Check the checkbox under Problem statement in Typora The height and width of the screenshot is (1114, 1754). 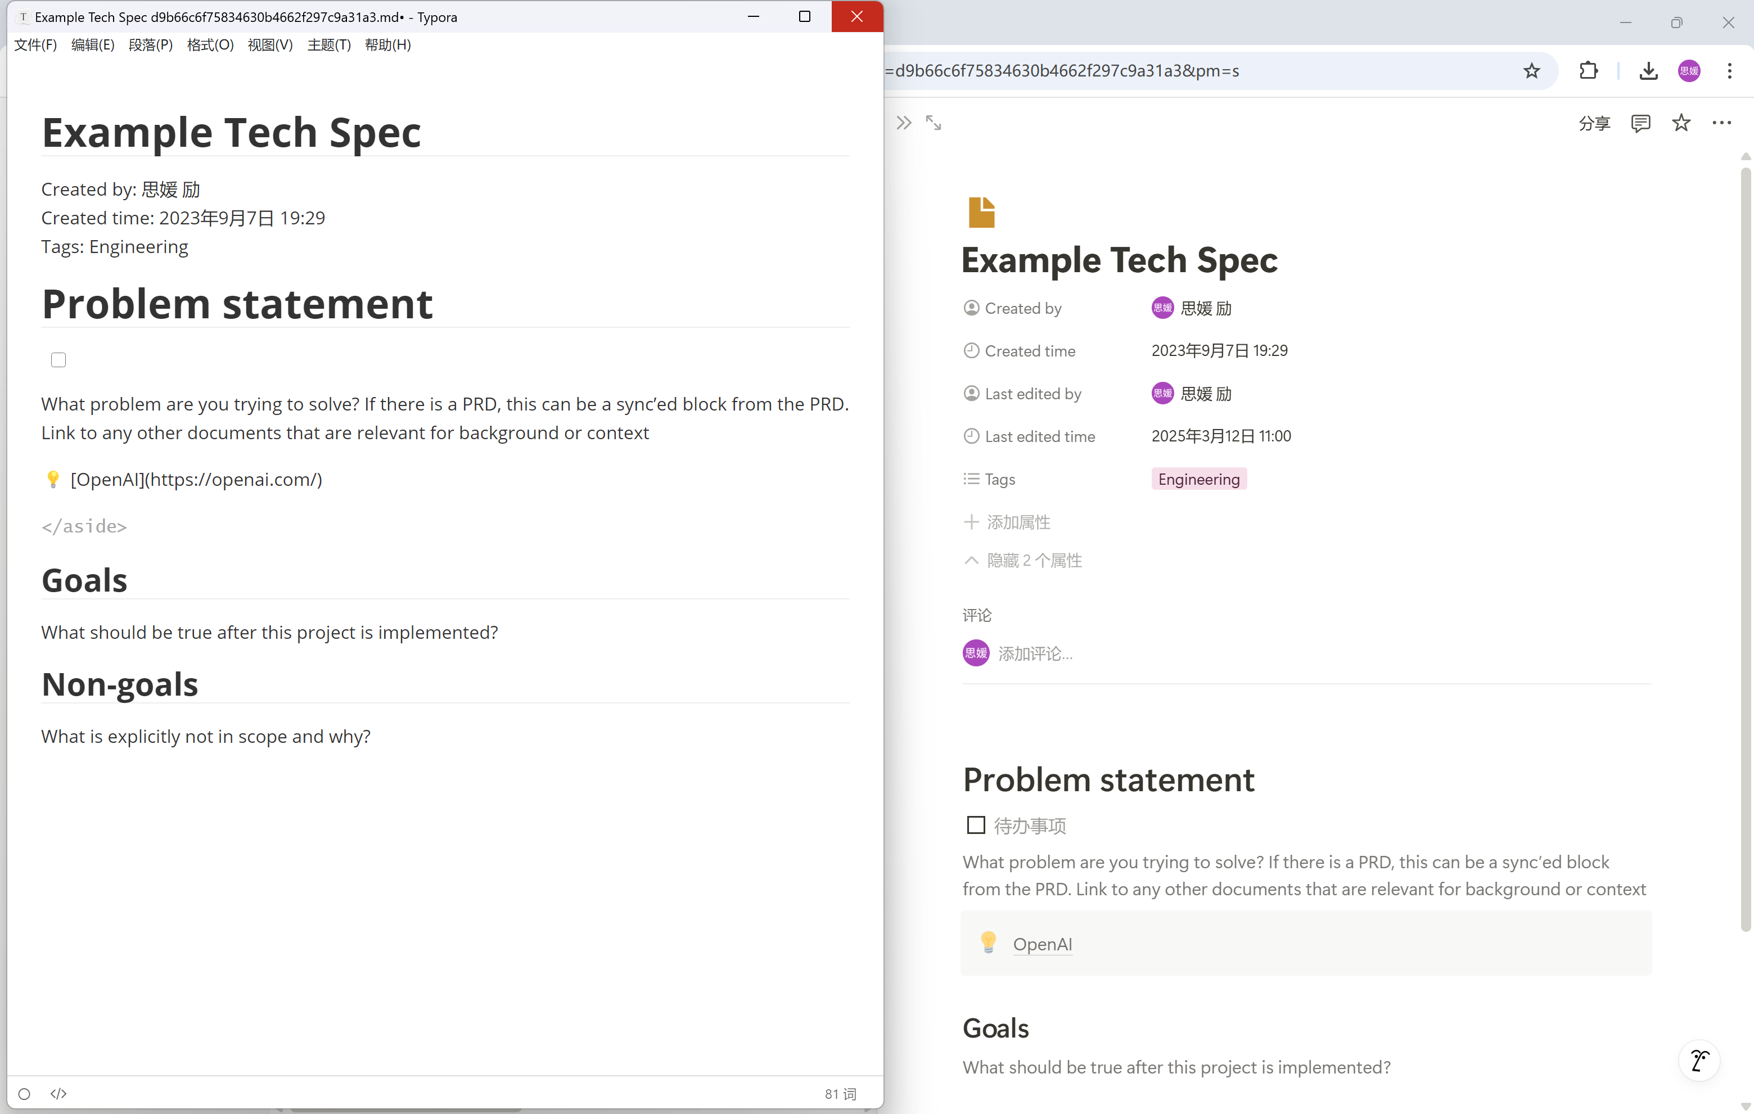click(x=58, y=360)
